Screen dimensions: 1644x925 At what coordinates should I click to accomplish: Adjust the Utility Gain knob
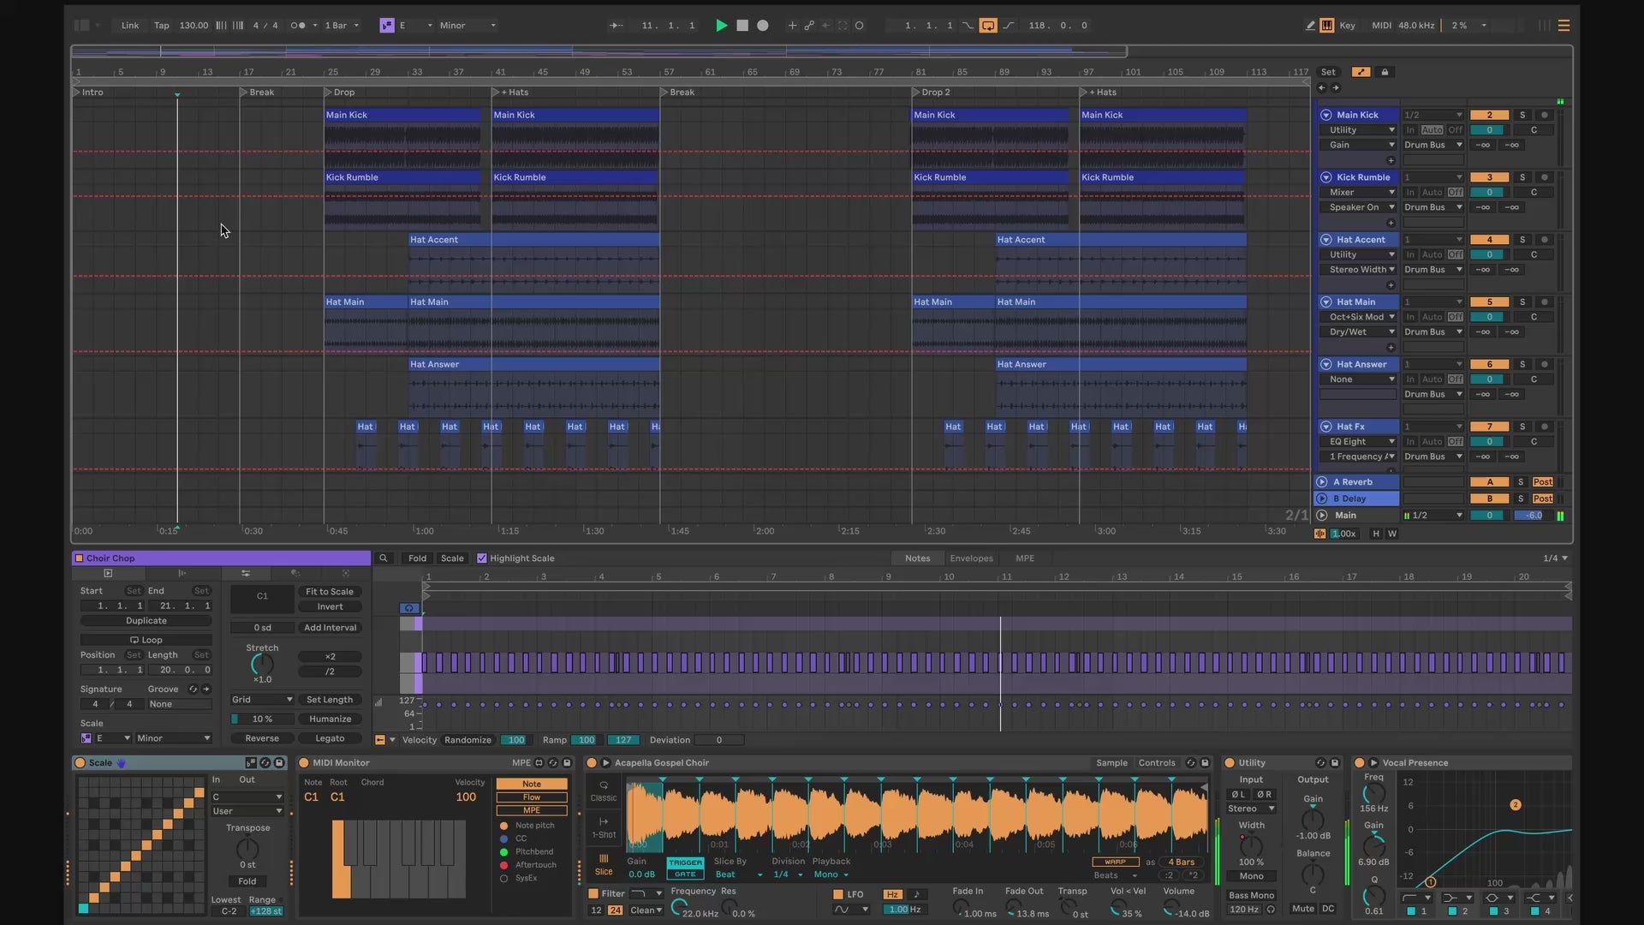pyautogui.click(x=1313, y=819)
